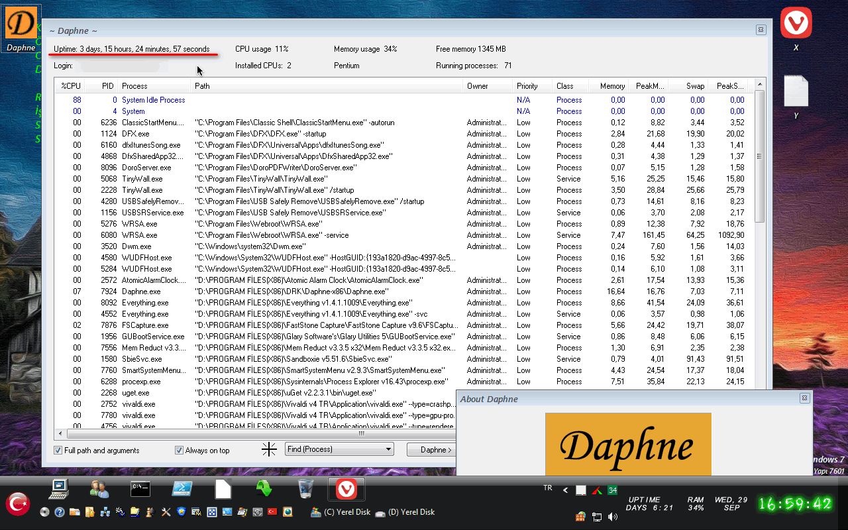Switch to Vivaldi on the taskbar
848x530 pixels.
pos(346,490)
